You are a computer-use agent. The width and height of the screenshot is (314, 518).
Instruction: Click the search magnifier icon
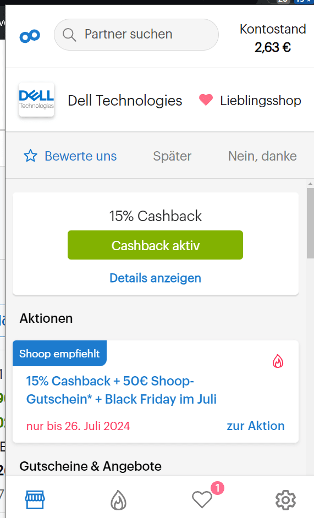69,35
